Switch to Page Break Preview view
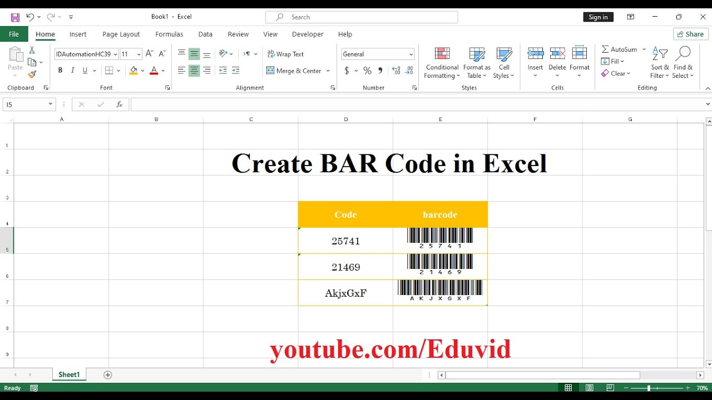 pos(610,388)
